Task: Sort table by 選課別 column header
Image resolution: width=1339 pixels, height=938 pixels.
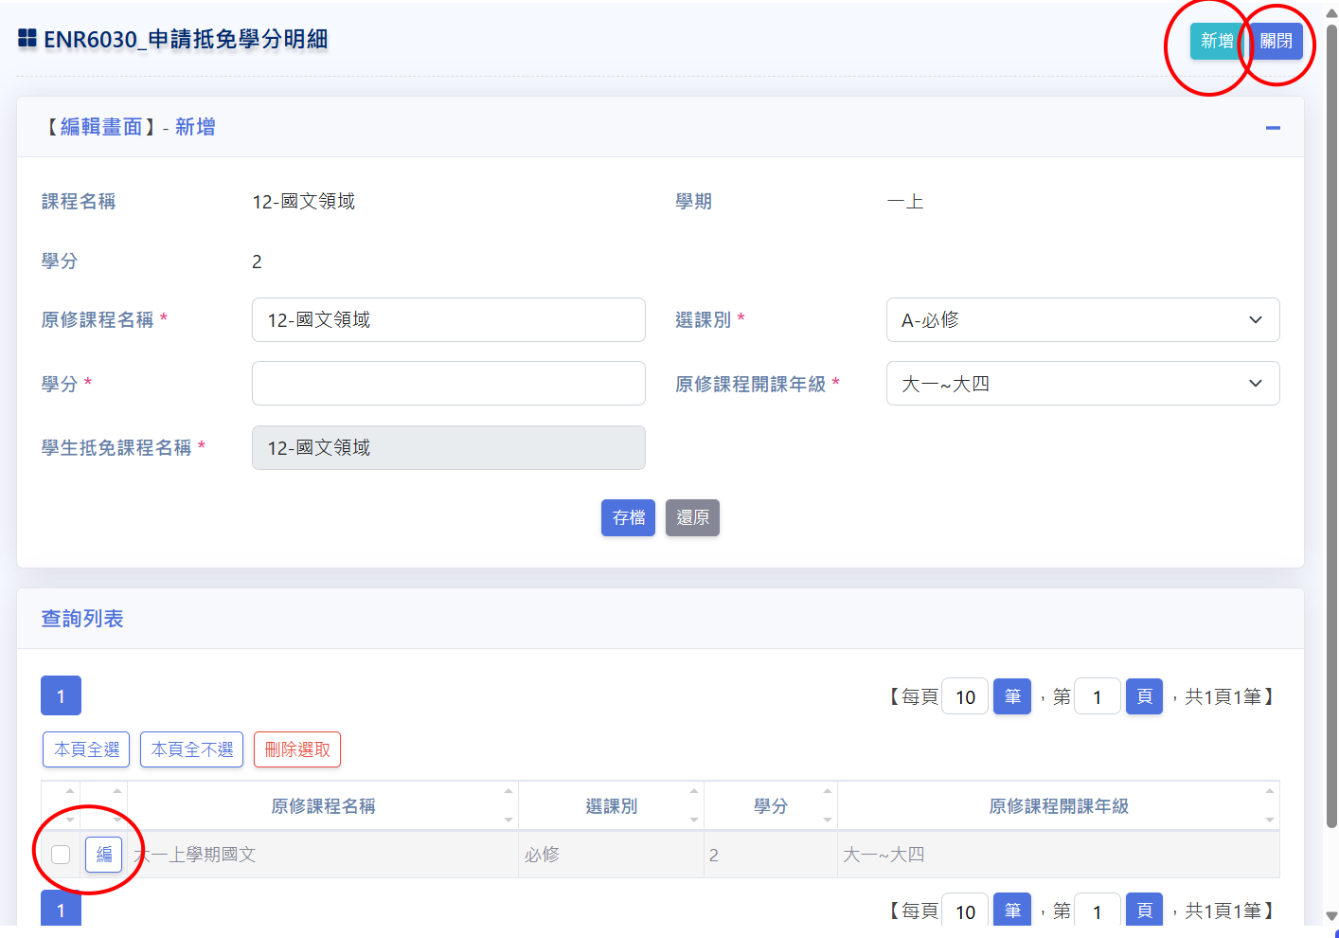Action: [x=611, y=806]
